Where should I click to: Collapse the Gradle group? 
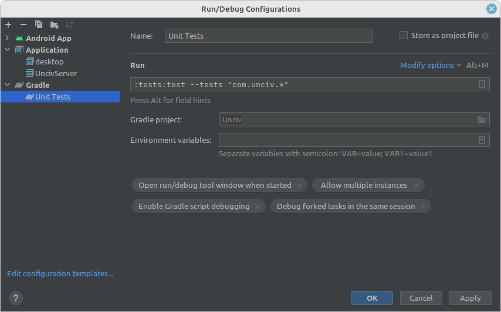[x=8, y=85]
